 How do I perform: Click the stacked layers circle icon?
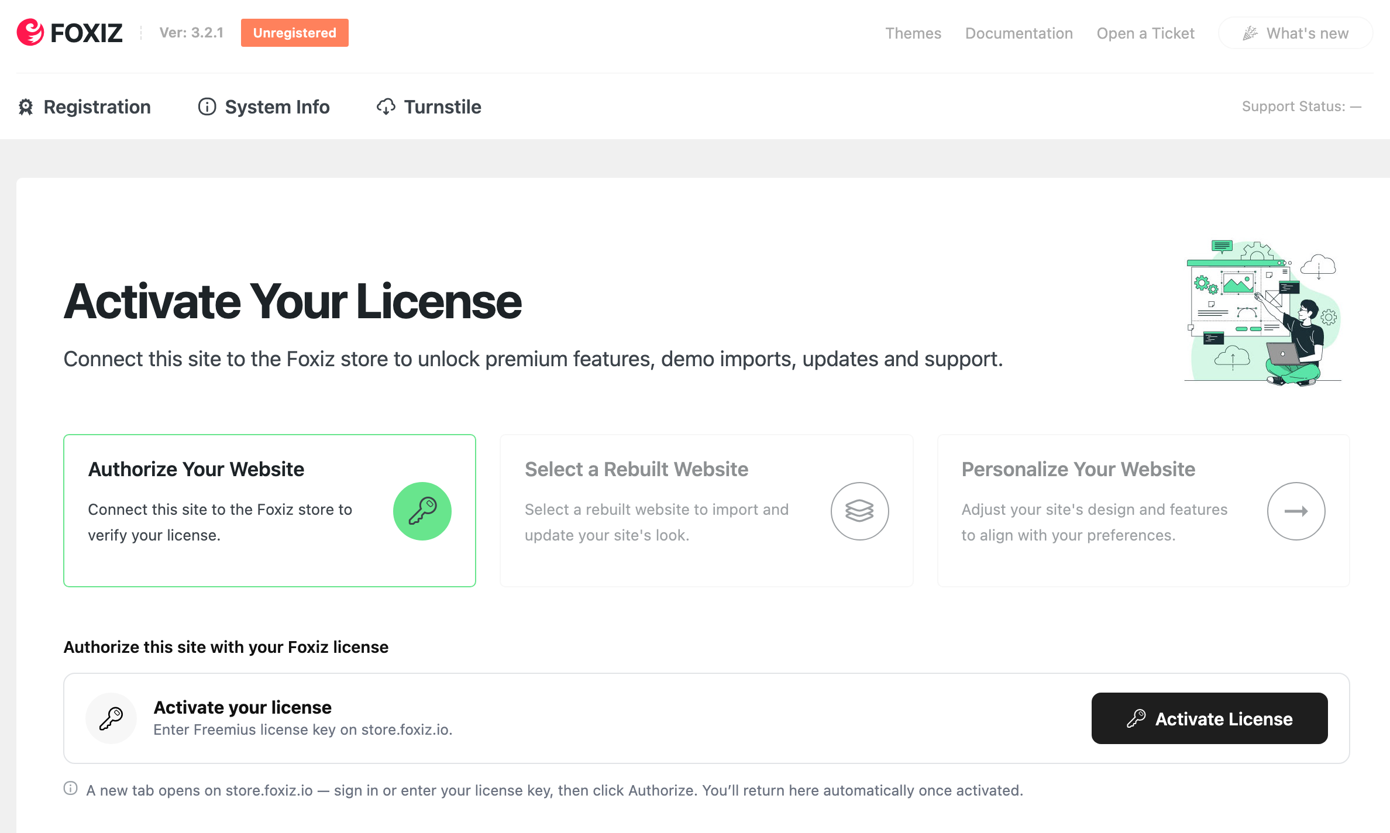[x=859, y=511]
